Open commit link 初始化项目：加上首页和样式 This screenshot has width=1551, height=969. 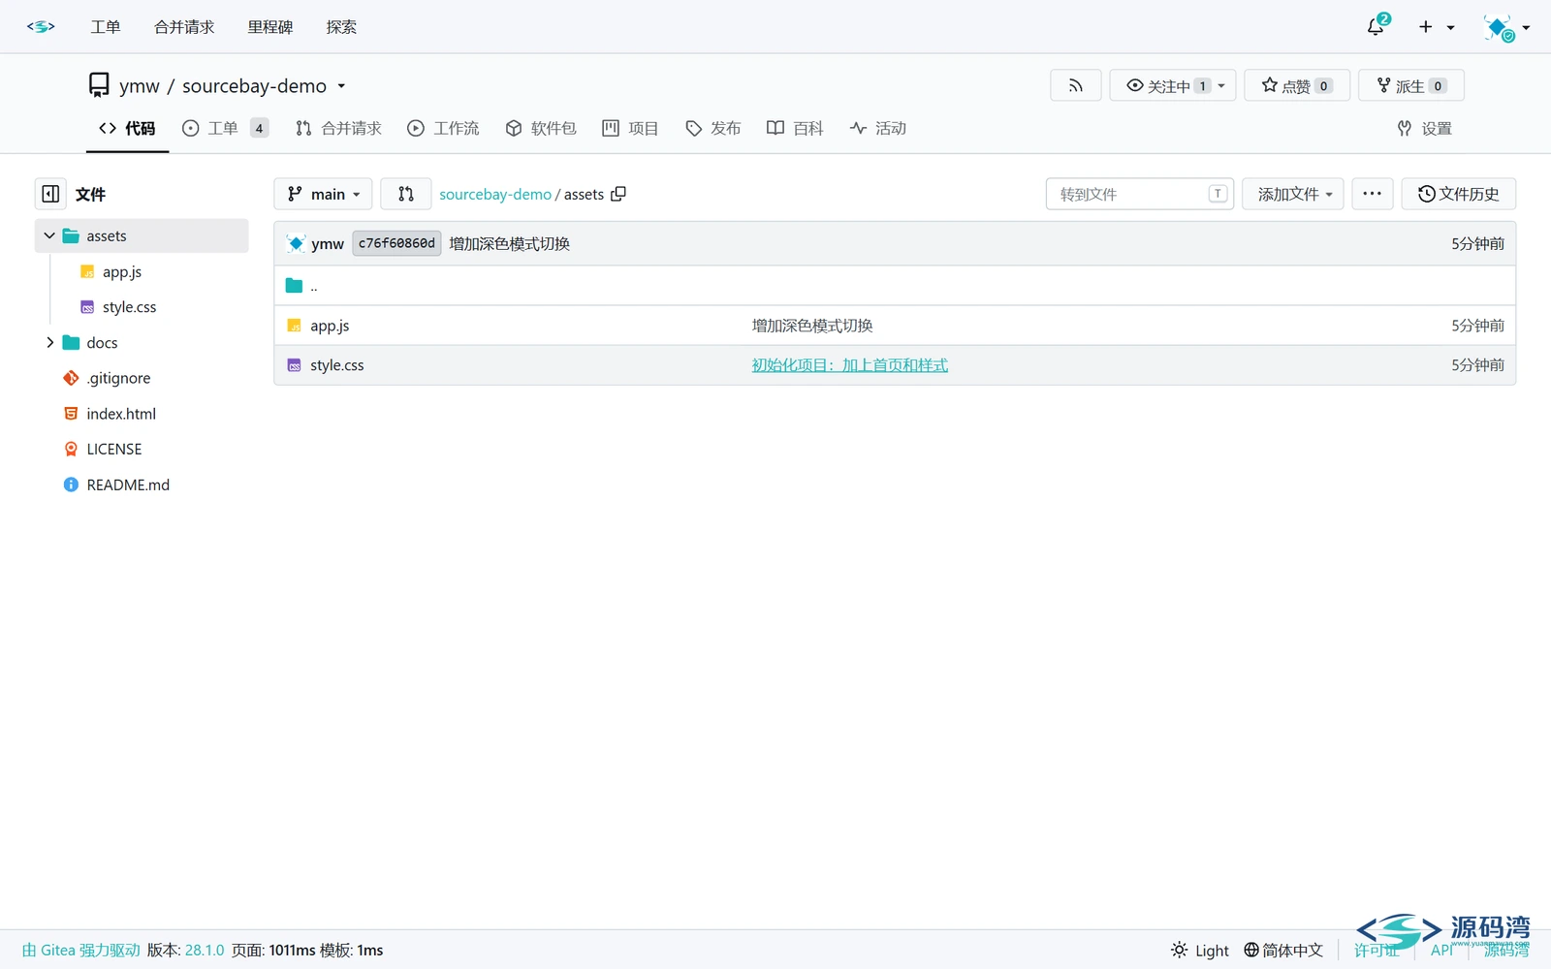[x=850, y=365]
